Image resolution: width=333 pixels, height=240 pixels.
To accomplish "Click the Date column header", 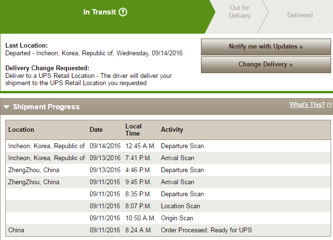I will click(96, 129).
